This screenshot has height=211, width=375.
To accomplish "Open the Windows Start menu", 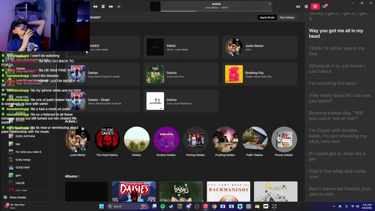I will point(102,206).
